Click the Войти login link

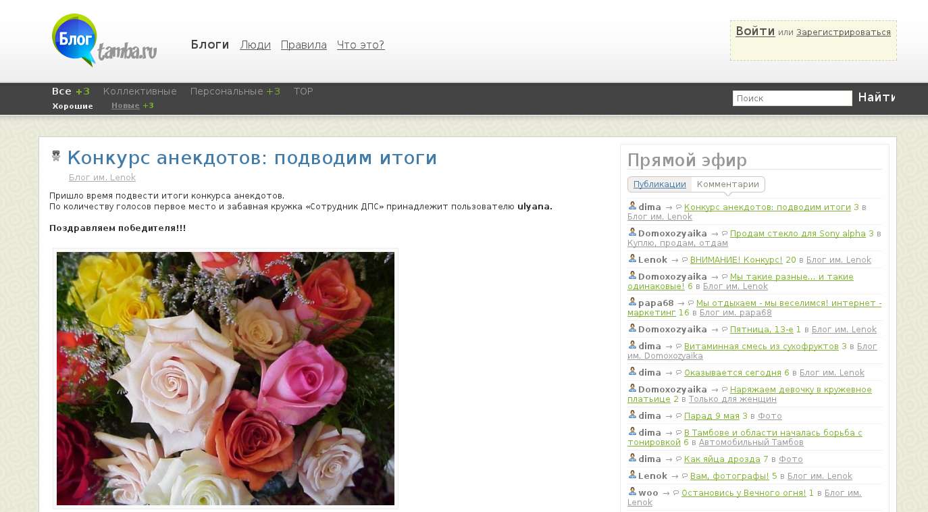[755, 31]
